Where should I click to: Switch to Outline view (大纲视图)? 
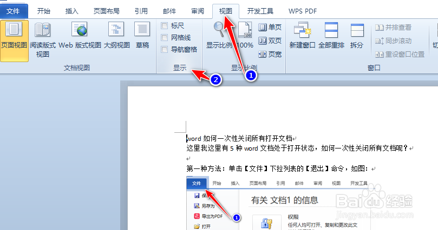[116, 36]
